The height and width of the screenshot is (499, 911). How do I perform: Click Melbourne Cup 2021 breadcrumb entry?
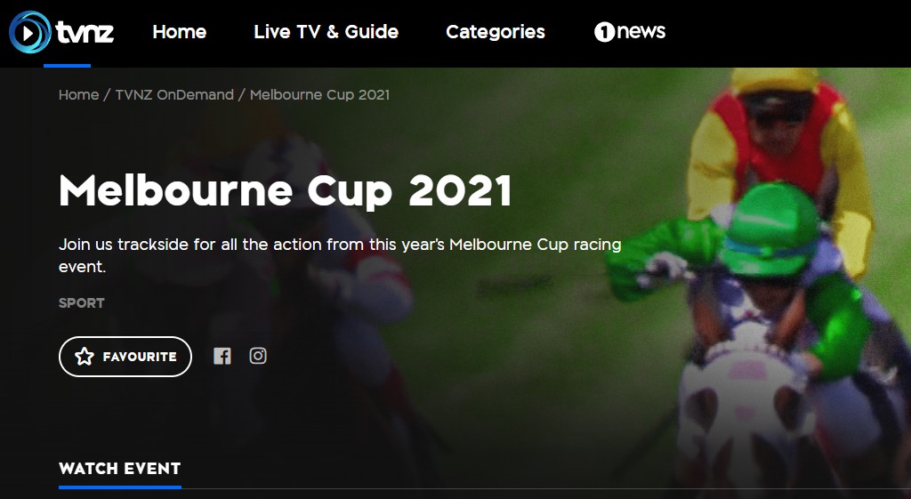pyautogui.click(x=319, y=94)
